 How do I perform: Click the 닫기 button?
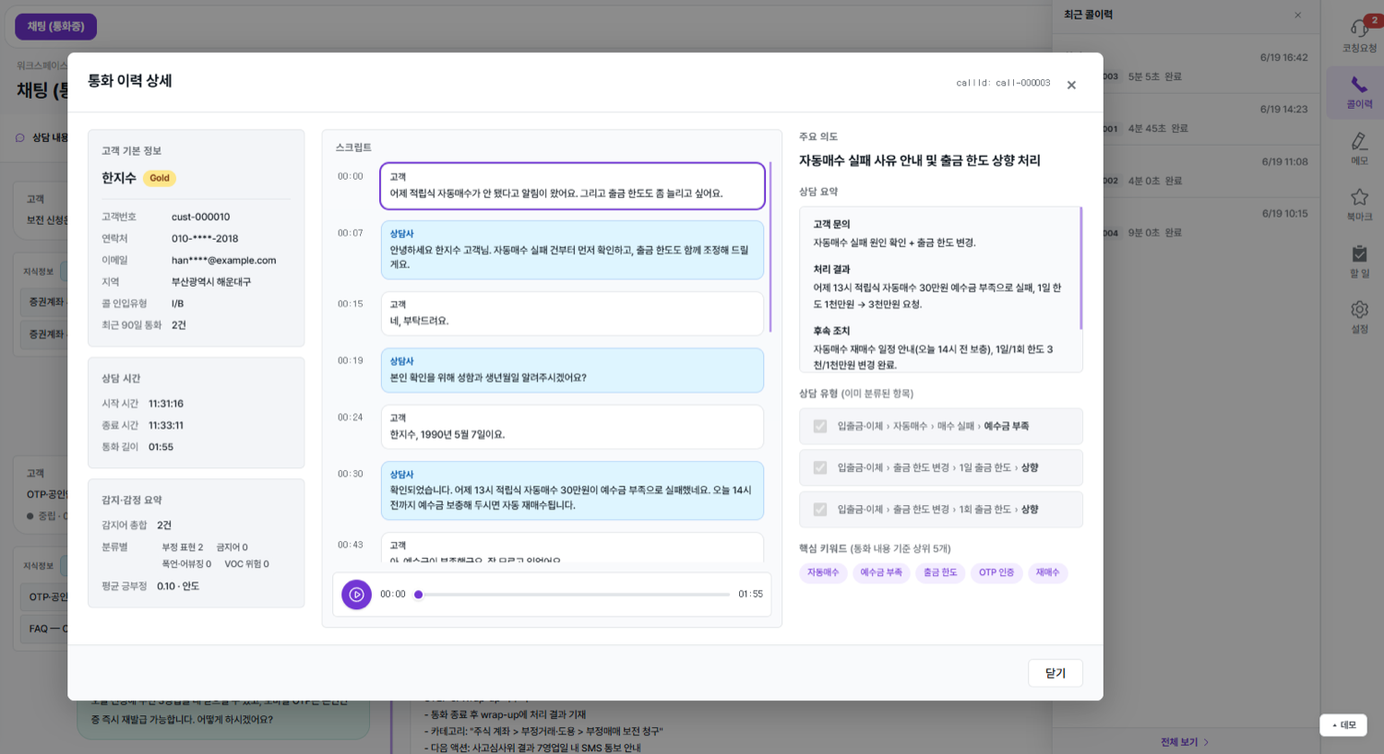pyautogui.click(x=1056, y=673)
